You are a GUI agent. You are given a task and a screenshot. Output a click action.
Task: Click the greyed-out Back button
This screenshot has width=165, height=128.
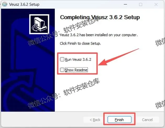pyautogui.click(x=95, y=120)
